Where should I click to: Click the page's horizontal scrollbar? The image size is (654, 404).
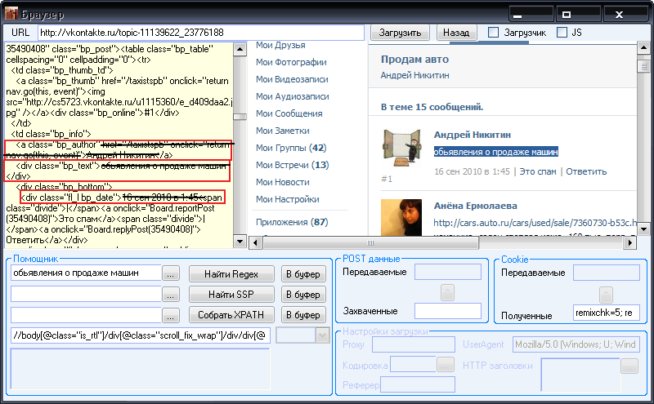point(441,242)
